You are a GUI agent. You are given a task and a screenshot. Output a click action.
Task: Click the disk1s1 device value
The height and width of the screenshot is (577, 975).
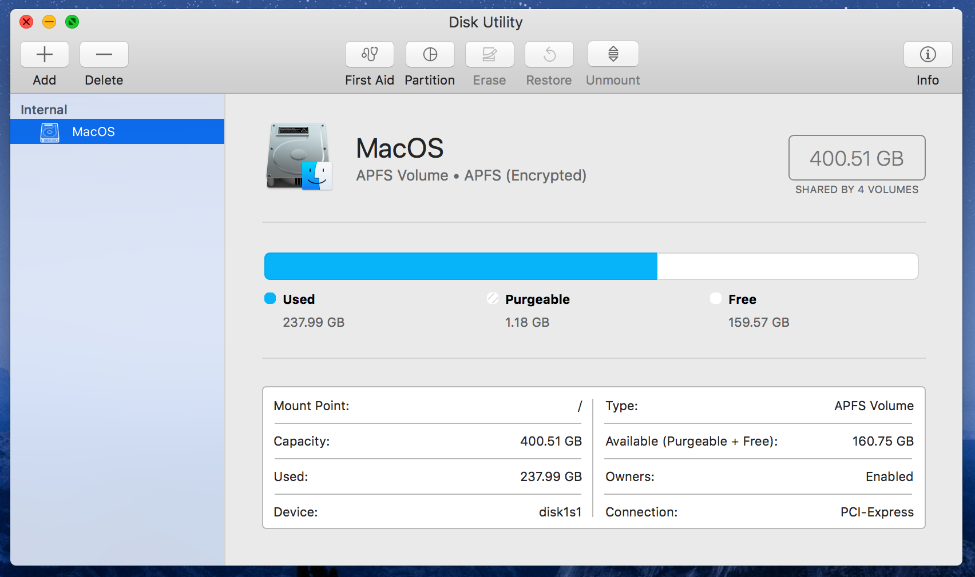[560, 512]
